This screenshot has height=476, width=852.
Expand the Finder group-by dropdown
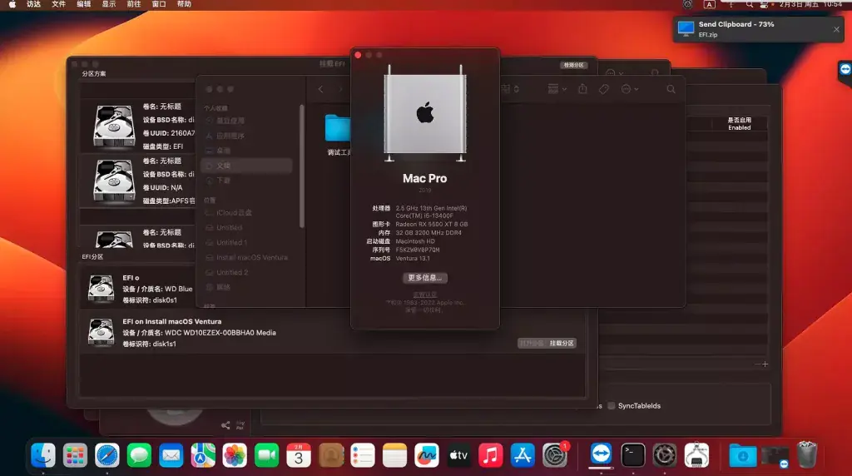(x=557, y=88)
